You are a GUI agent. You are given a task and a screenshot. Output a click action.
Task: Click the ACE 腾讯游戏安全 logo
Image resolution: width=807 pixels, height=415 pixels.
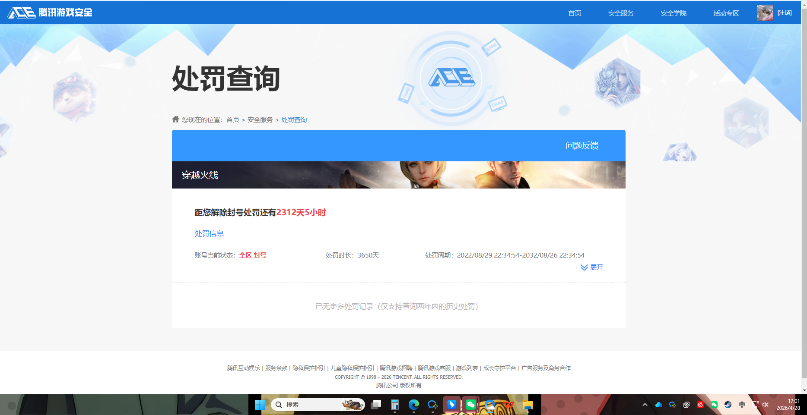pos(50,13)
